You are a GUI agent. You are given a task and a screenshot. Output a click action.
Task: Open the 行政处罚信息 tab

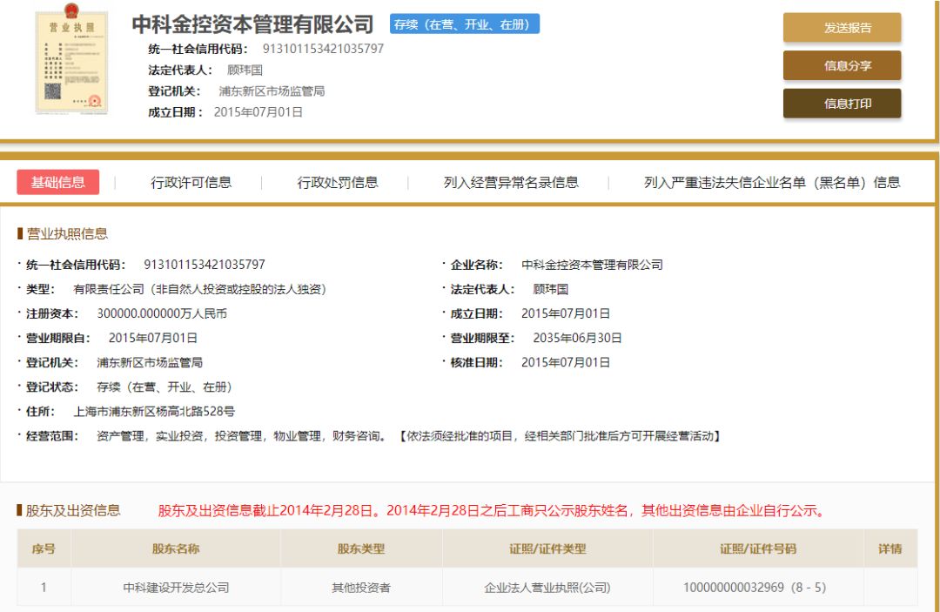[x=338, y=182]
